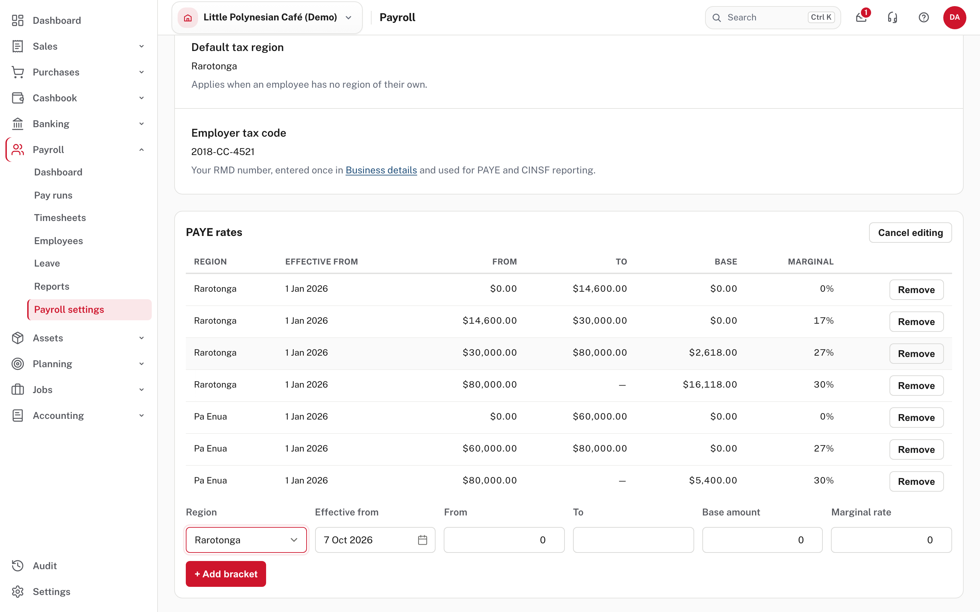Screen dimensions: 980x612
Task: Click the Dashboard grid icon in sidebar
Action: pyautogui.click(x=17, y=20)
